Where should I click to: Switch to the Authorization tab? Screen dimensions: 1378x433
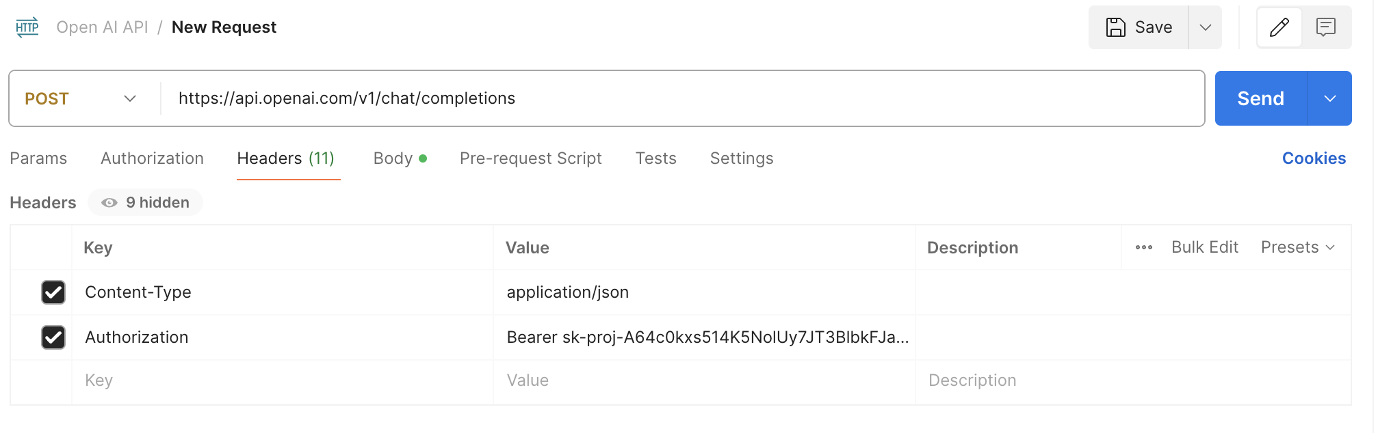[152, 158]
